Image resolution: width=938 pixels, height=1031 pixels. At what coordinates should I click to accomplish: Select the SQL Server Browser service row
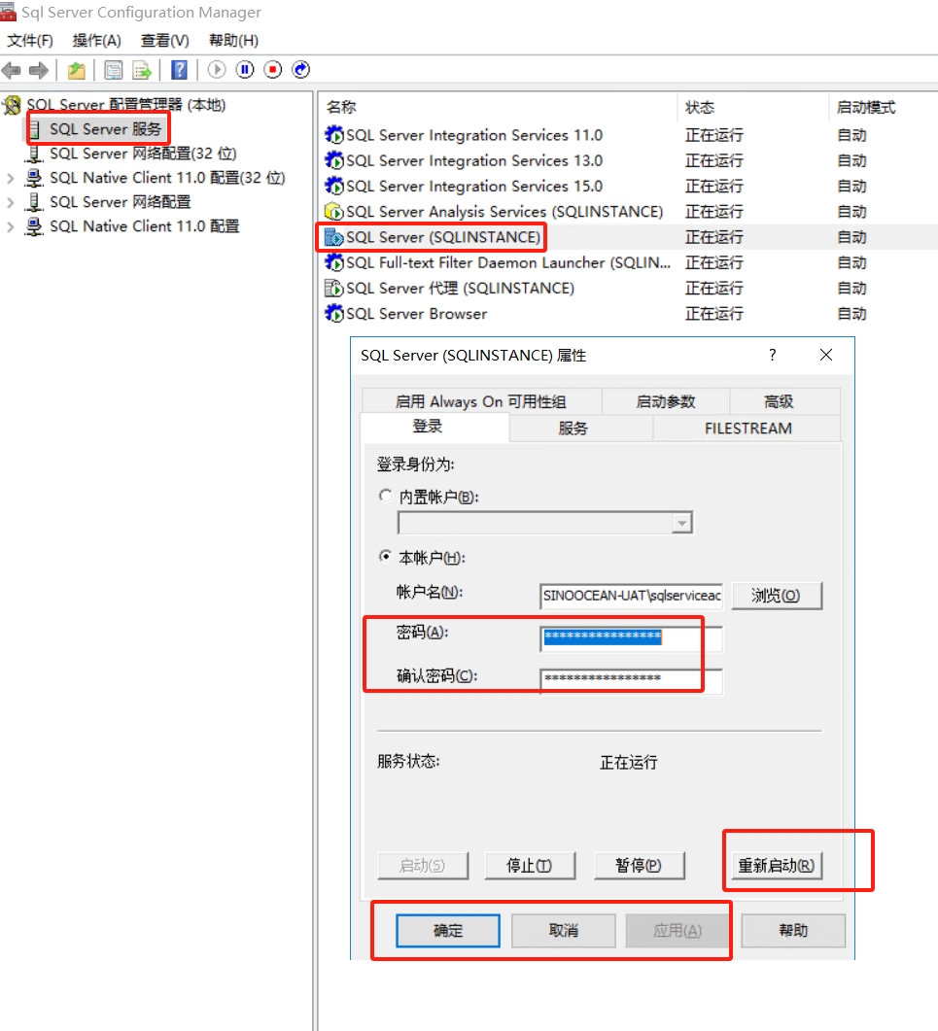[x=416, y=314]
